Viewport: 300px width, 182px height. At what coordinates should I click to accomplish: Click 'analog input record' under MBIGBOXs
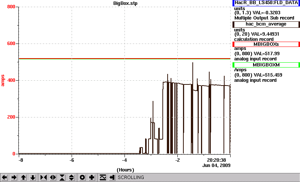pyautogui.click(x=255, y=59)
